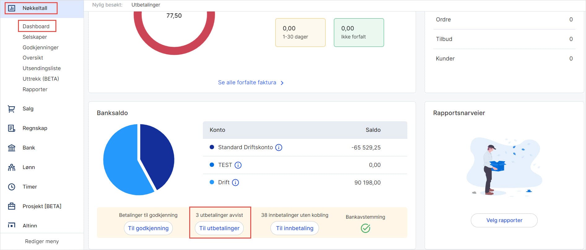Click the 38 innbetalinger uten kobling label

pyautogui.click(x=295, y=215)
